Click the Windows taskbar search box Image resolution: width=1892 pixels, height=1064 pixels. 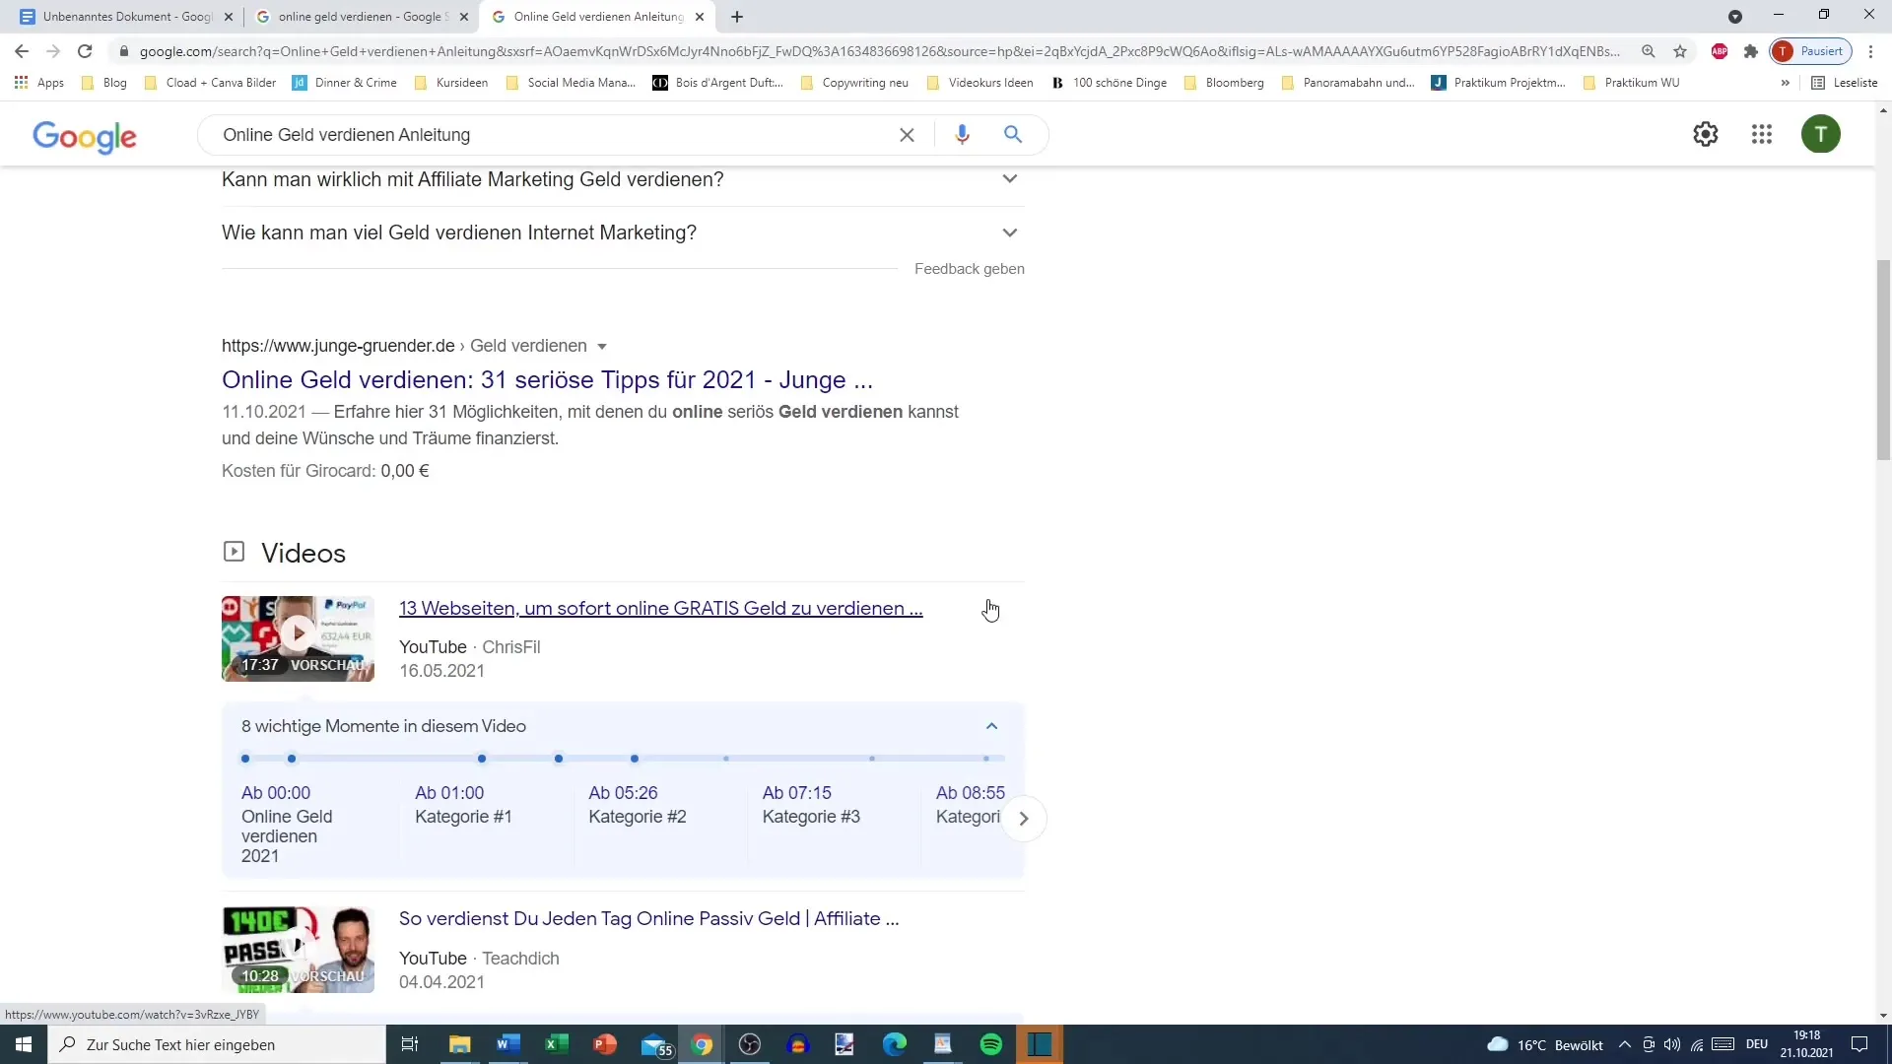tap(217, 1044)
